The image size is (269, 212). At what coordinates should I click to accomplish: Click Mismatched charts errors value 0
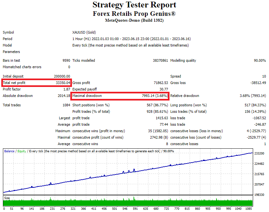[x=69, y=67]
